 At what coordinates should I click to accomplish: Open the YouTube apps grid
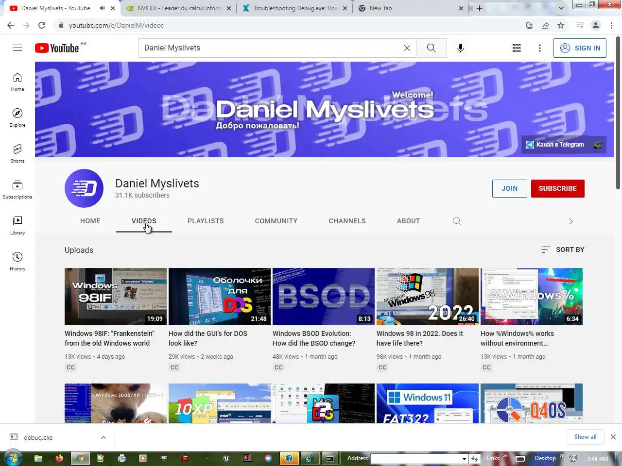[517, 48]
